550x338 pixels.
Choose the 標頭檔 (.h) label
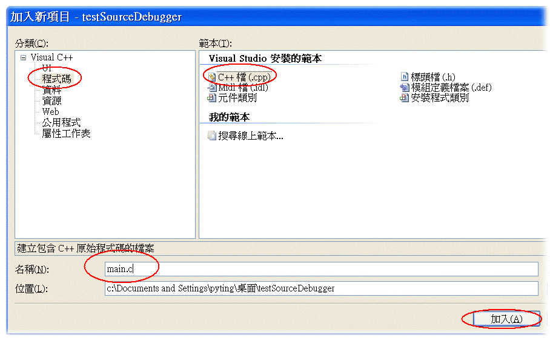(x=433, y=77)
